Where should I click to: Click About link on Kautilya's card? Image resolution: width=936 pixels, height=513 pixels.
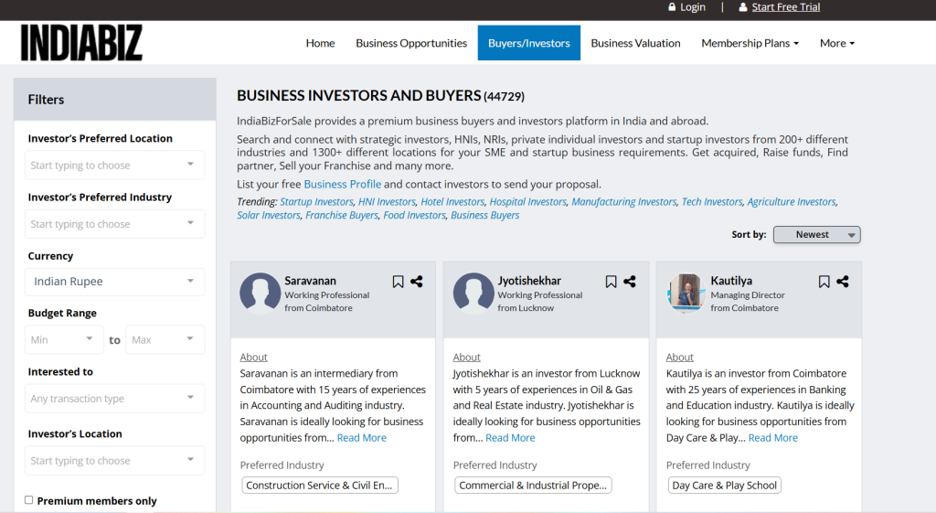pyautogui.click(x=680, y=358)
